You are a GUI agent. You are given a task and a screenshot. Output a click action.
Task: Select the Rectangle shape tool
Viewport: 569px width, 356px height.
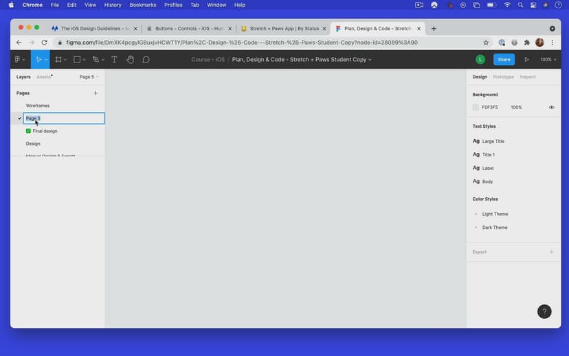point(77,60)
